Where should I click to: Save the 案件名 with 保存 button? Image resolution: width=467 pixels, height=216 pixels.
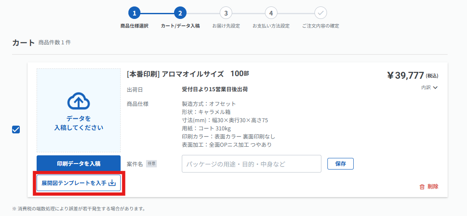pyautogui.click(x=340, y=164)
